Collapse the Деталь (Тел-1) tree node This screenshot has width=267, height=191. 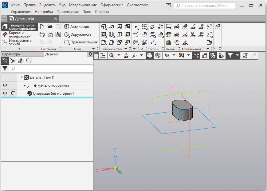pos(22,78)
